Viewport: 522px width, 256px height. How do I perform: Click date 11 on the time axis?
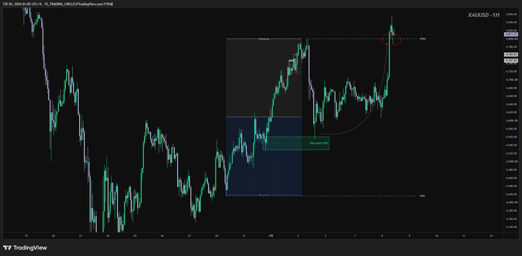pyautogui.click(x=464, y=236)
